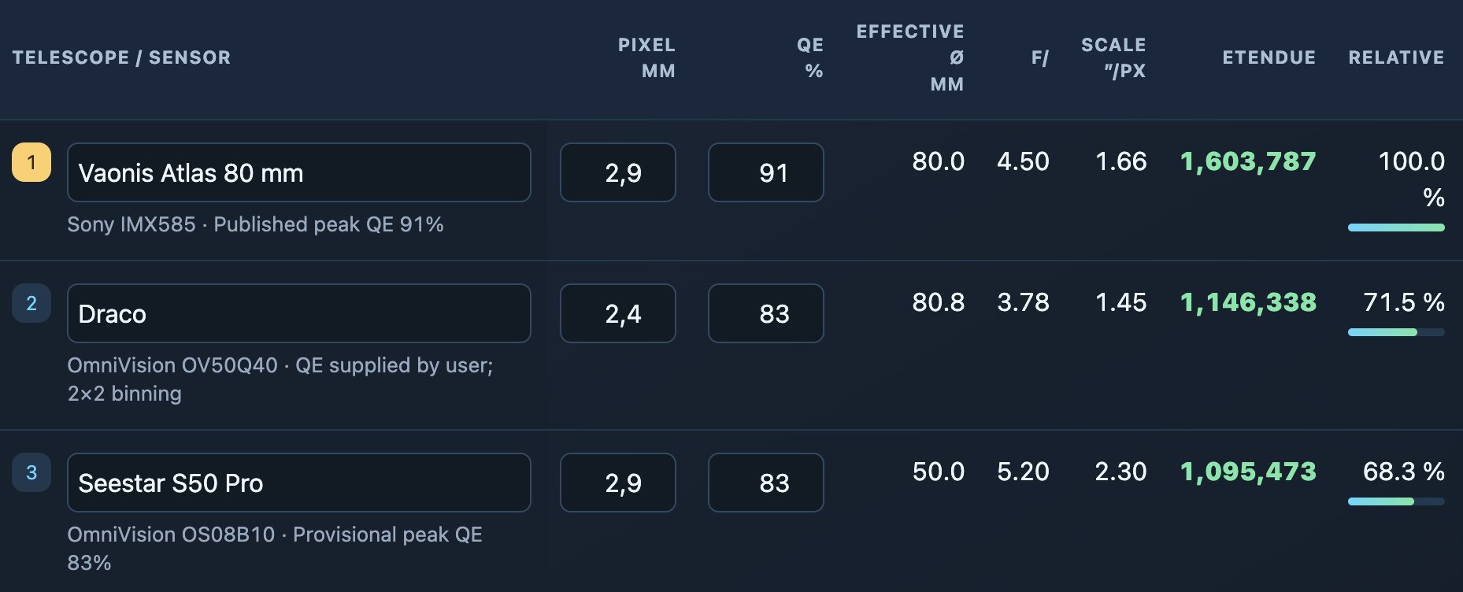Click the yellow rank 1 badge
The height and width of the screenshot is (592, 1463).
pyautogui.click(x=31, y=162)
